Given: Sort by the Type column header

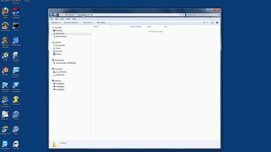Looking at the screenshot, I should pos(149,27).
